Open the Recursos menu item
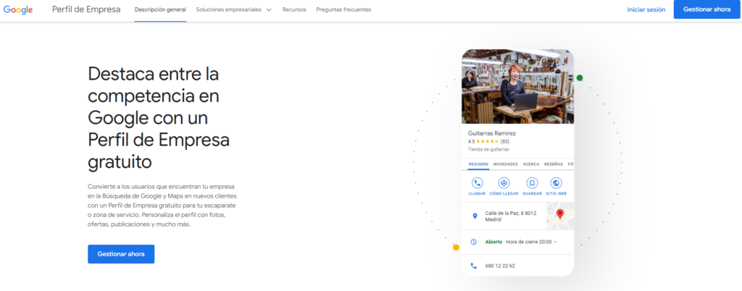Image resolution: width=742 pixels, height=291 pixels. pyautogui.click(x=294, y=9)
